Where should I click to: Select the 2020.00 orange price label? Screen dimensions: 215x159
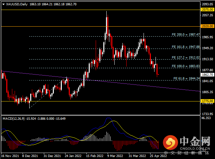pos(207,26)
